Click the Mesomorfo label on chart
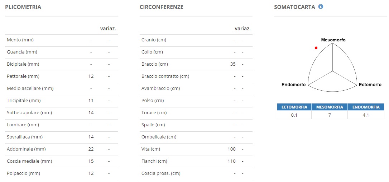This screenshot has height=182, width=389. click(x=333, y=40)
